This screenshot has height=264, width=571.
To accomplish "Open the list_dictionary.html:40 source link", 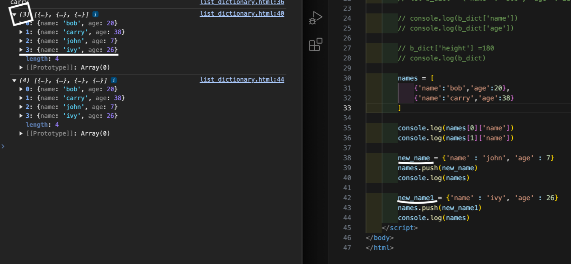I will pyautogui.click(x=242, y=13).
